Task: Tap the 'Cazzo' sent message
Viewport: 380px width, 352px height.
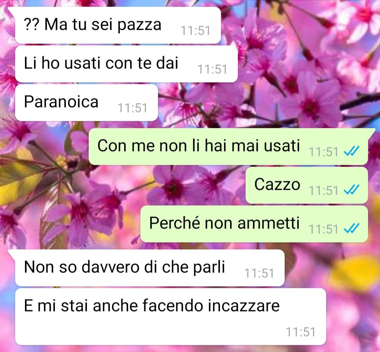Action: click(307, 185)
